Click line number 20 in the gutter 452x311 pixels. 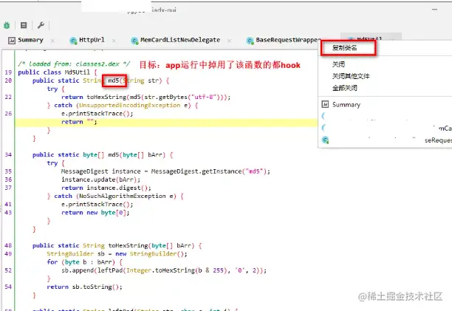[8, 81]
